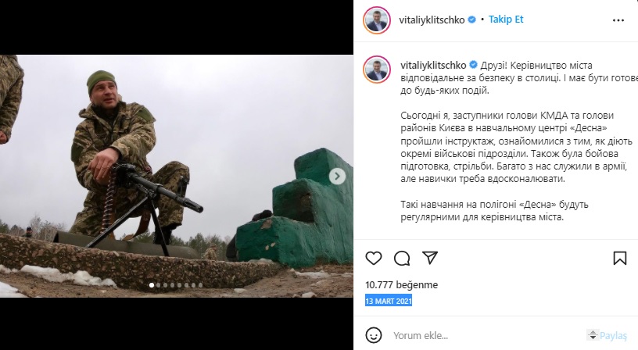Jump to second carousel dot
This screenshot has width=638, height=350.
point(158,285)
